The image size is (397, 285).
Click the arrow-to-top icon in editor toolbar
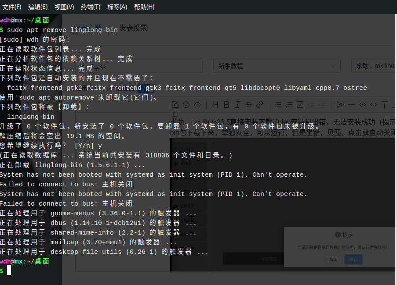(x=384, y=104)
